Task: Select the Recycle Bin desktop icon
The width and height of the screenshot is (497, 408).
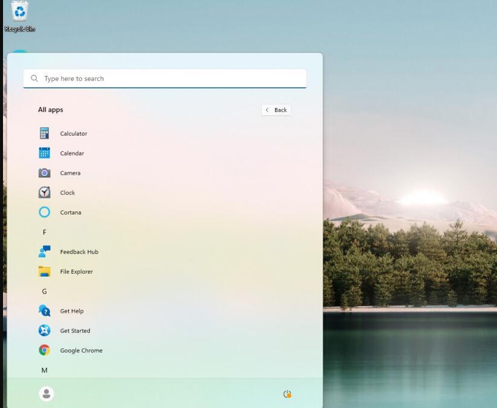Action: pyautogui.click(x=20, y=16)
